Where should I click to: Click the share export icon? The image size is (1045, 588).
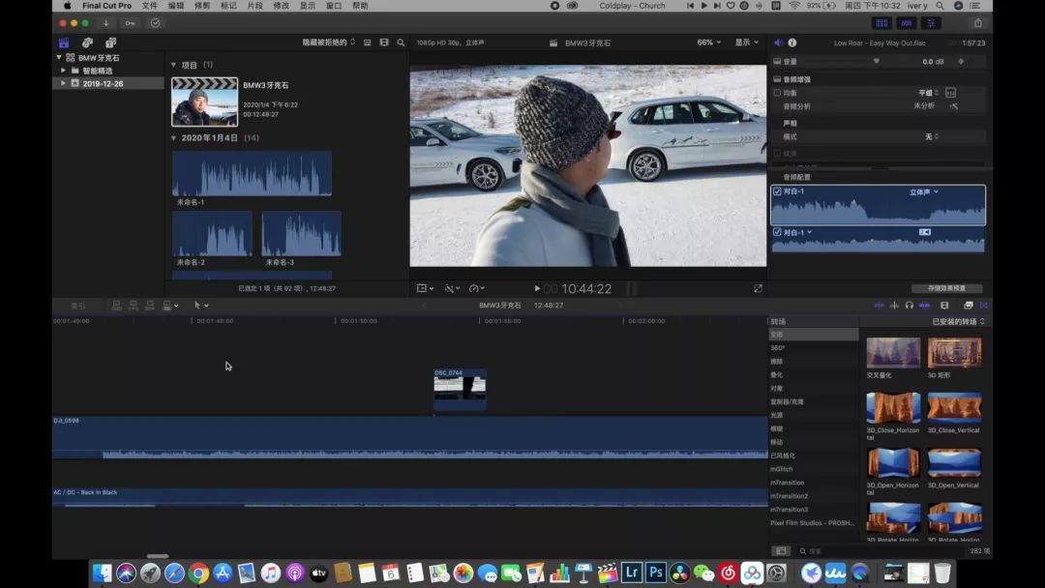click(977, 22)
